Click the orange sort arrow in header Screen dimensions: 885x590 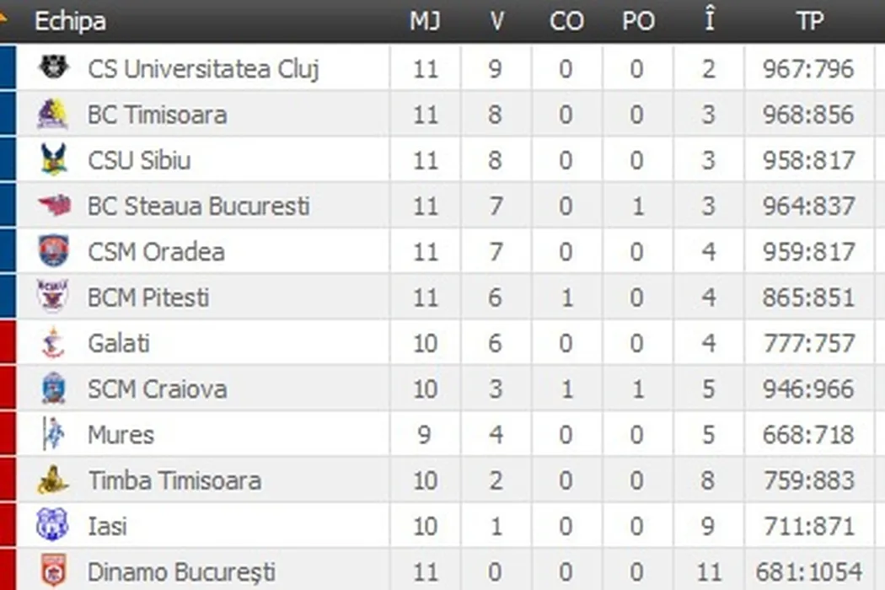click(x=3, y=17)
